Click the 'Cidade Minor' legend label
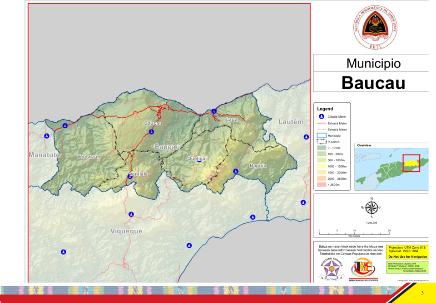 tap(337, 117)
